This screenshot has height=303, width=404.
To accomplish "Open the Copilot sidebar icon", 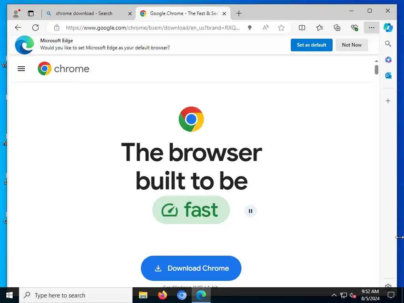I will pyautogui.click(x=388, y=28).
